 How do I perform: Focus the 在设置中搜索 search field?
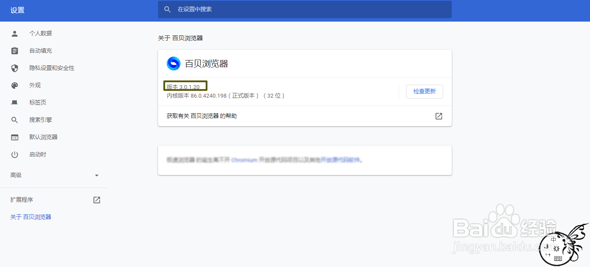coord(305,9)
